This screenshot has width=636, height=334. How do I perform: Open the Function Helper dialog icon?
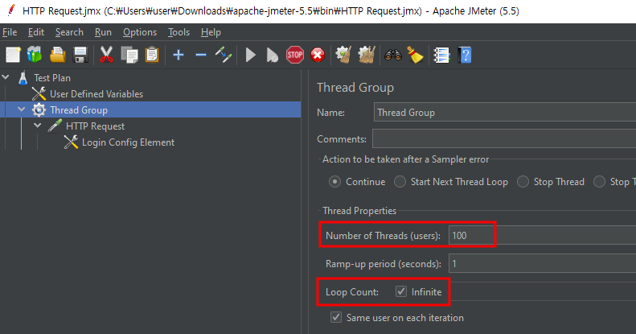441,55
